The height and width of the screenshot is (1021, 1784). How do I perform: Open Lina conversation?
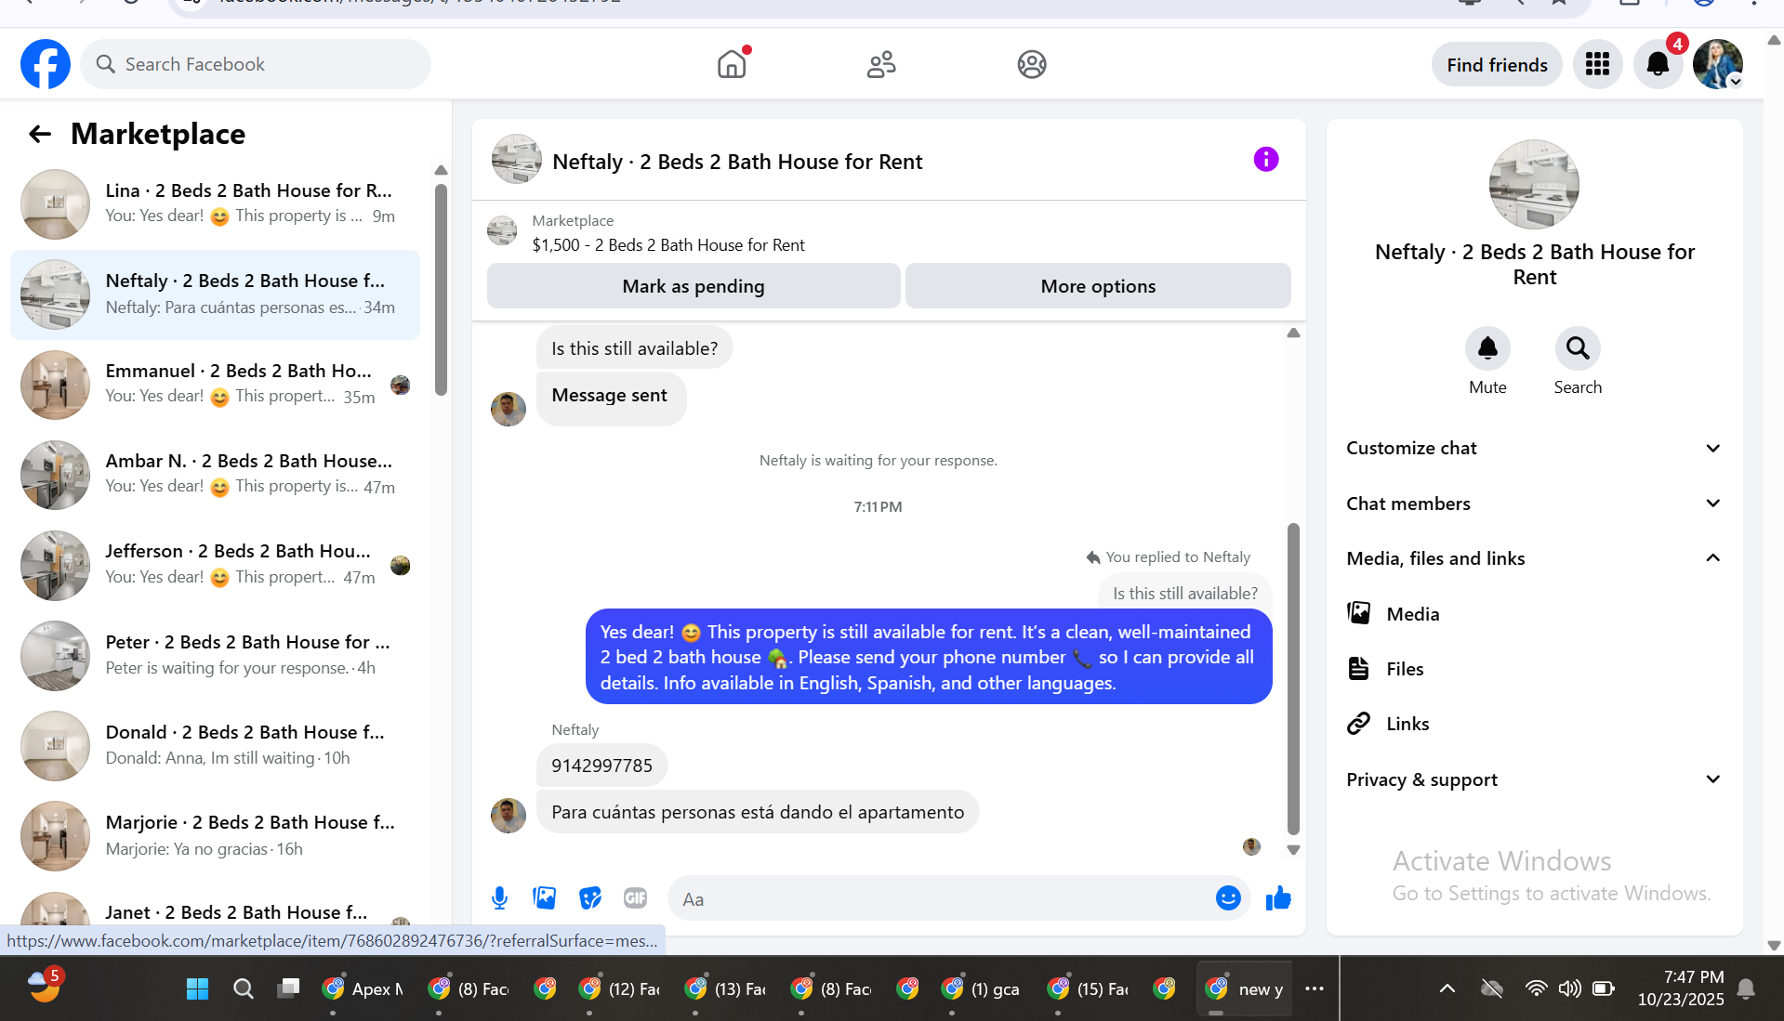pyautogui.click(x=215, y=204)
